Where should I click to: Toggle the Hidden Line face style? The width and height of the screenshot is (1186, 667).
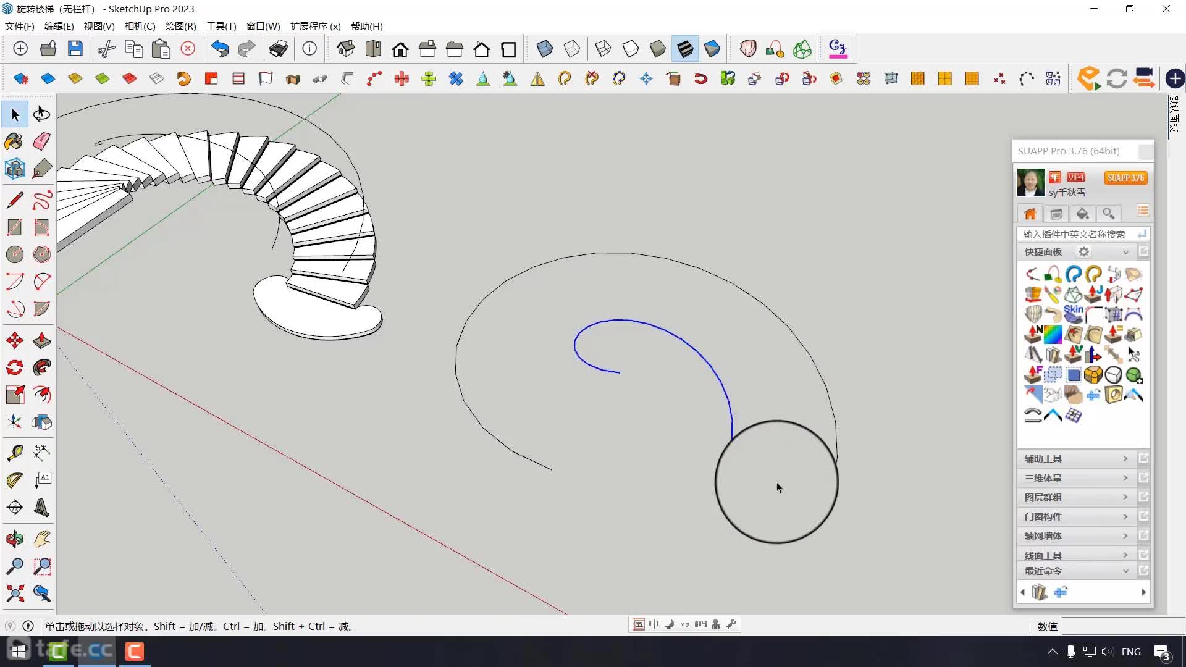click(630, 49)
